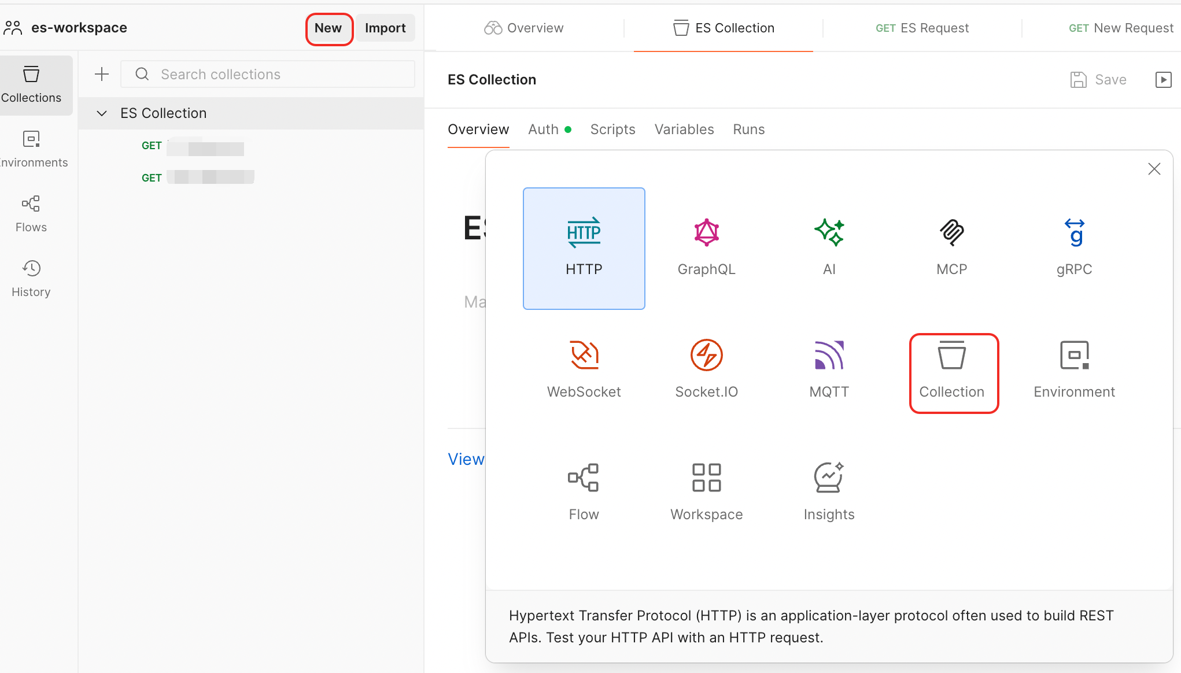Switch to the GET New Request tab
The height and width of the screenshot is (673, 1181).
[1121, 28]
